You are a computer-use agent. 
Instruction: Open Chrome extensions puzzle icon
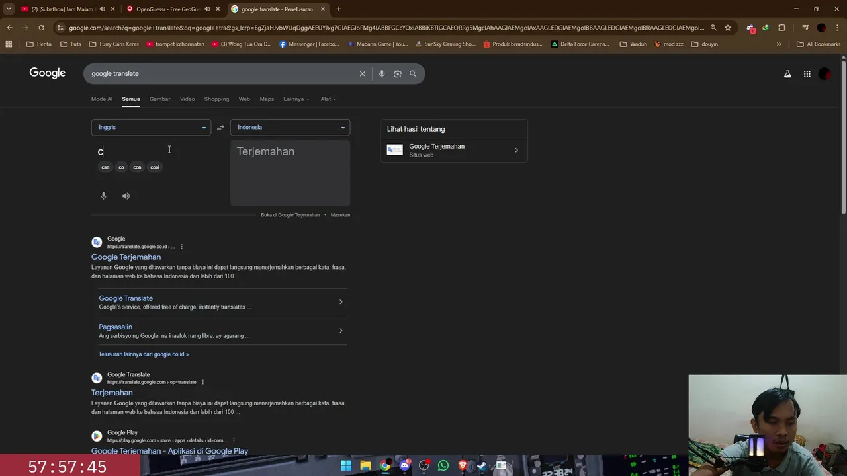[781, 28]
